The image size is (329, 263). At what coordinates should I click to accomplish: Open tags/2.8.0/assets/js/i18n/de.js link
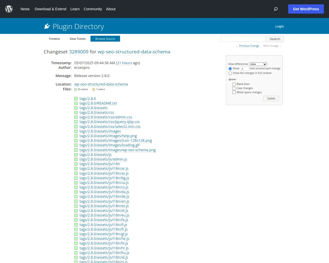(104, 196)
